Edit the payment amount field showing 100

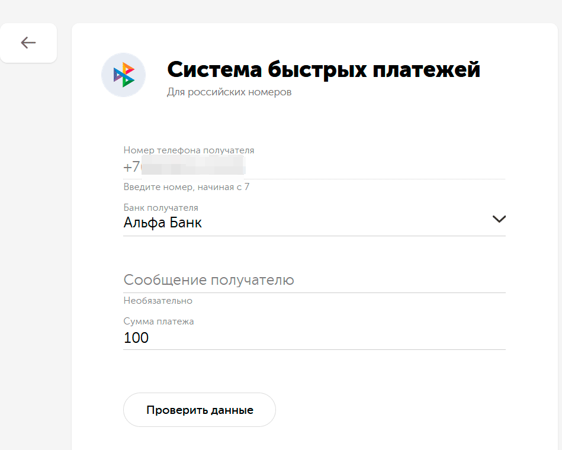[314, 337]
